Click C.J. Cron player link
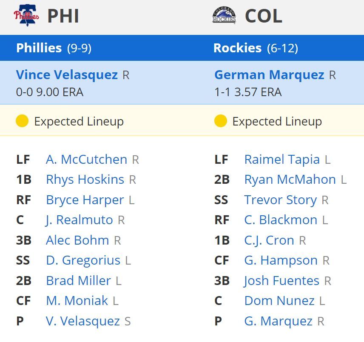The width and height of the screenshot is (364, 342). tap(269, 240)
